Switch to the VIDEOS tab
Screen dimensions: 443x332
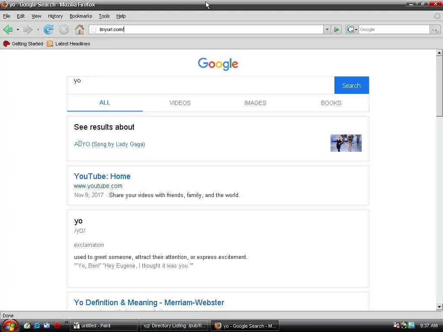180,103
